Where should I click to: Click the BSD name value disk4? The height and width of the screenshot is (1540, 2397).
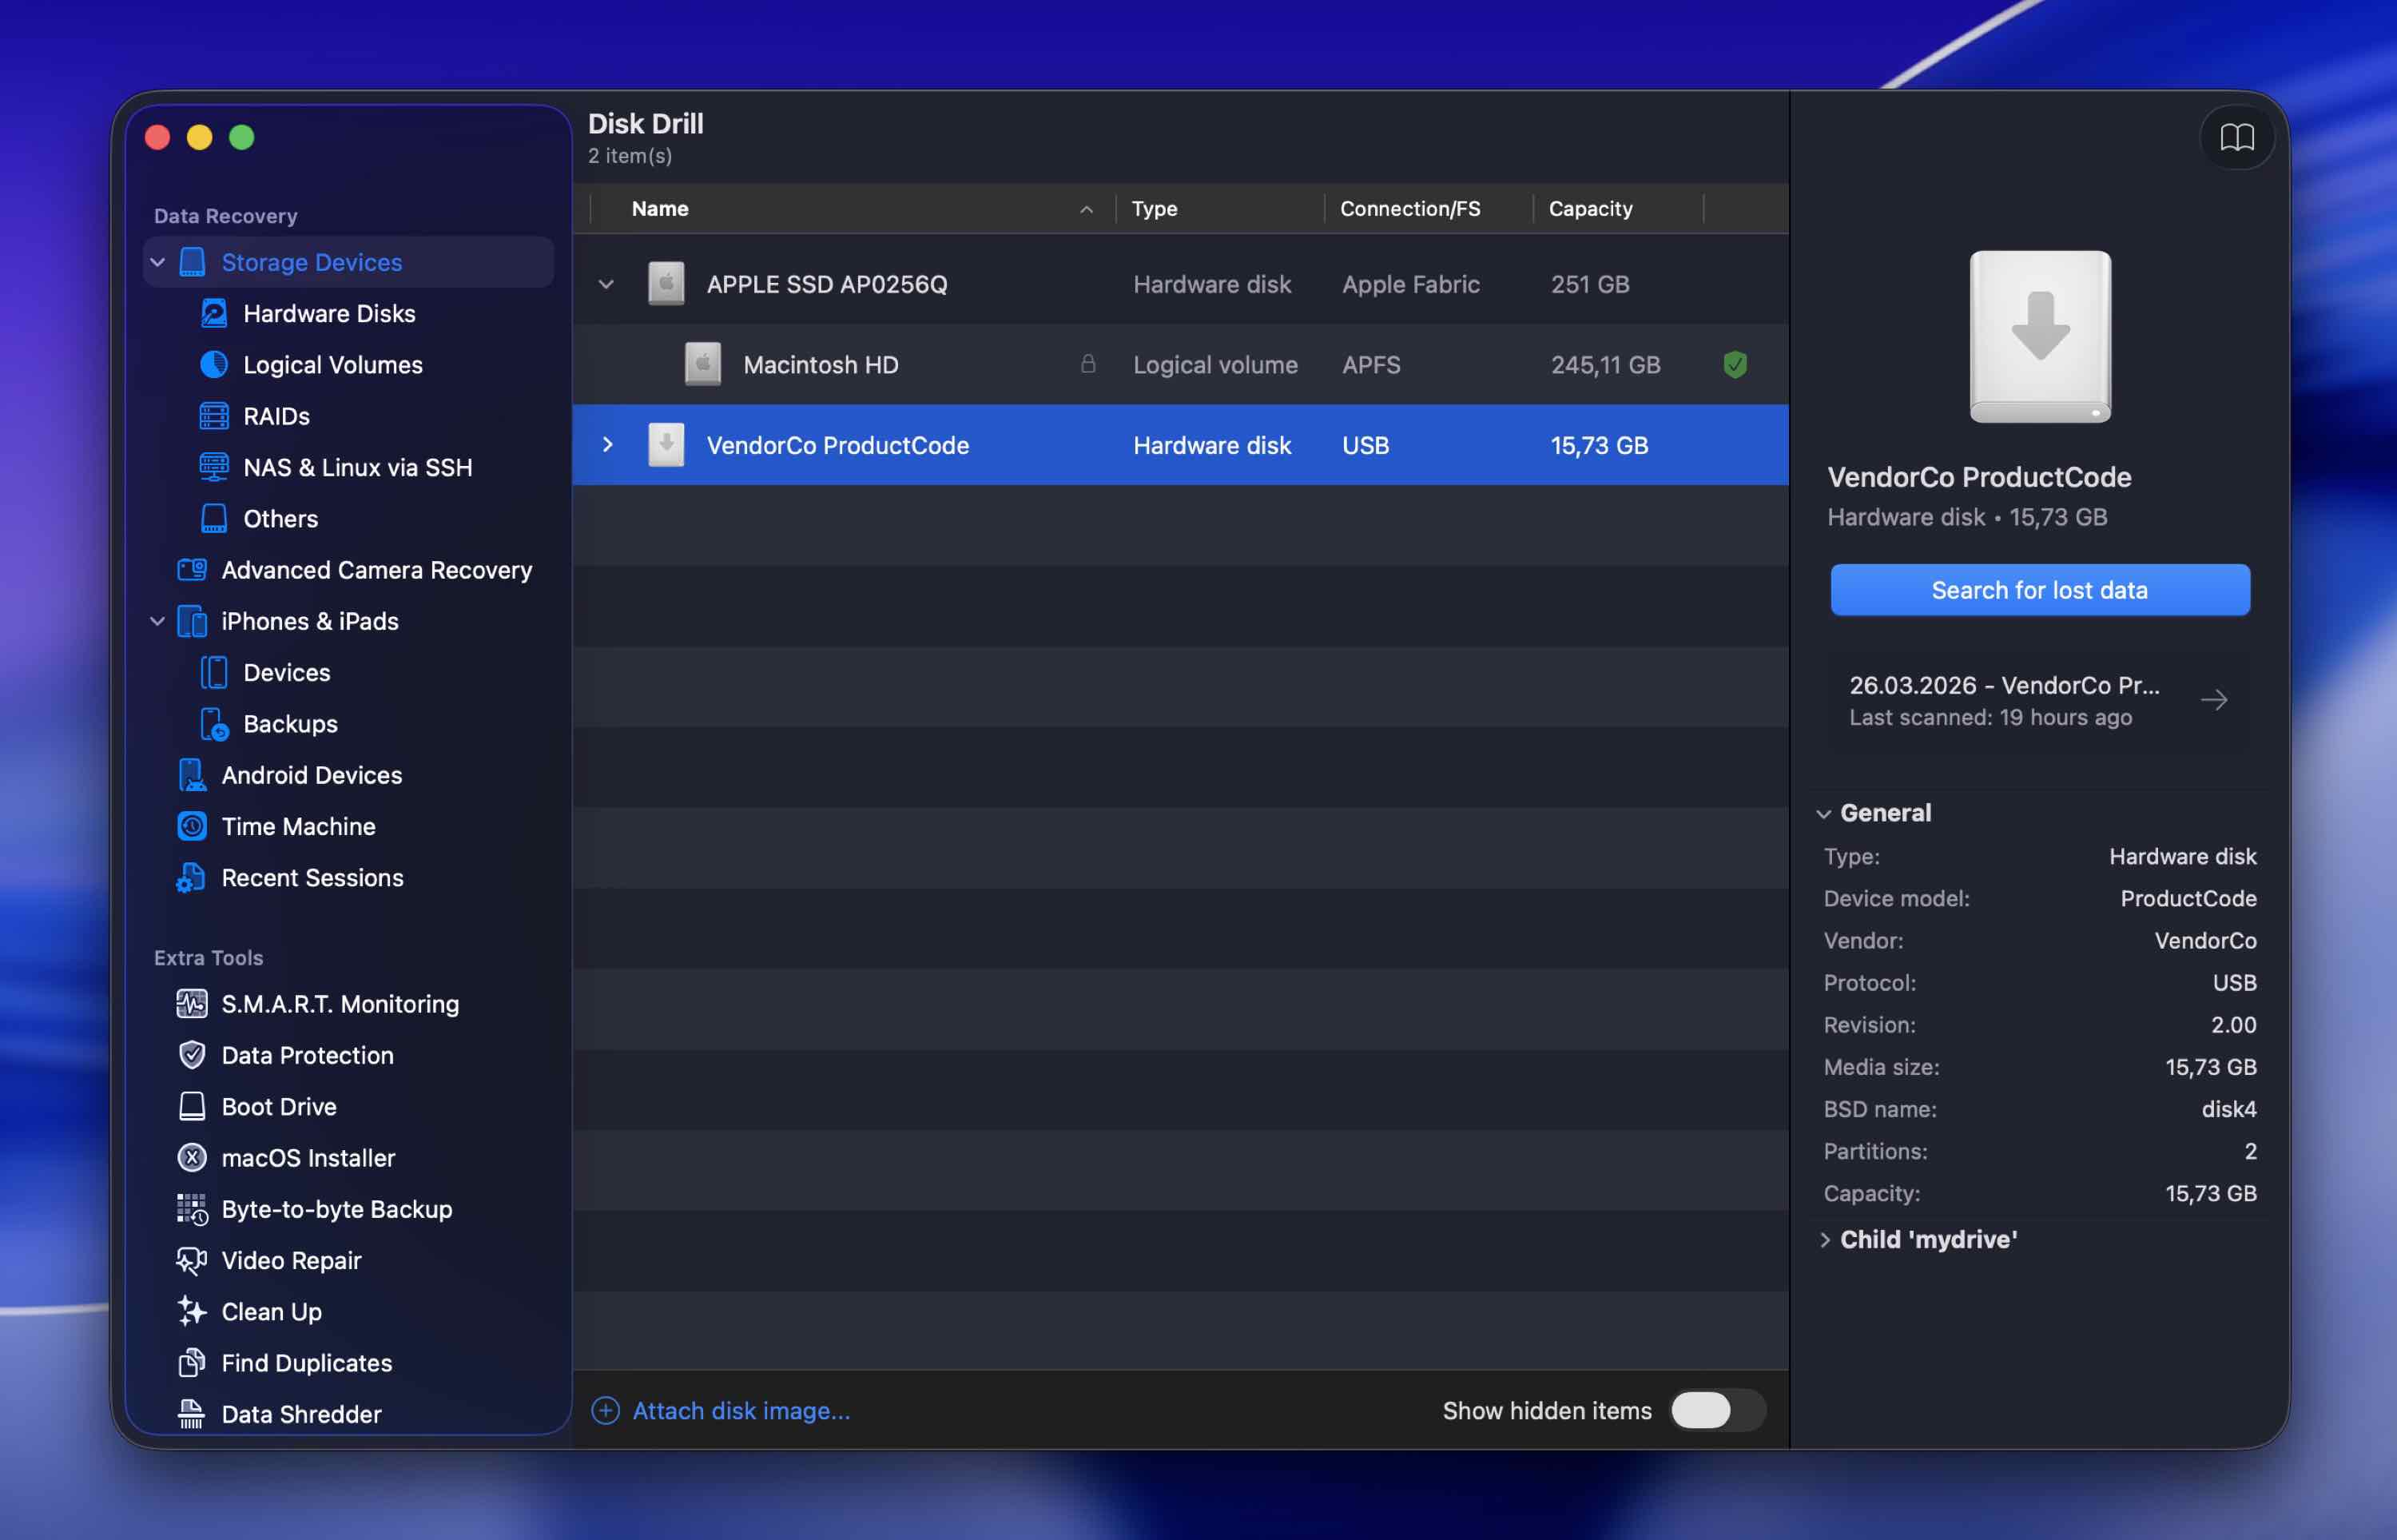(2229, 1109)
